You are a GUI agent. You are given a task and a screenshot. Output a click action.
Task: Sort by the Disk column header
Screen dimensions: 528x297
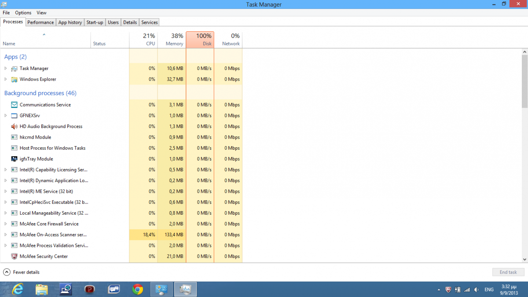point(200,39)
